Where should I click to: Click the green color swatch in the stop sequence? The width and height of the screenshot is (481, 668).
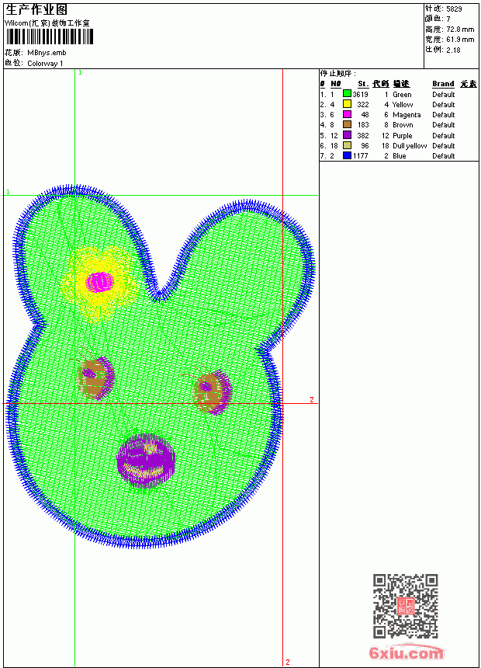coord(347,94)
